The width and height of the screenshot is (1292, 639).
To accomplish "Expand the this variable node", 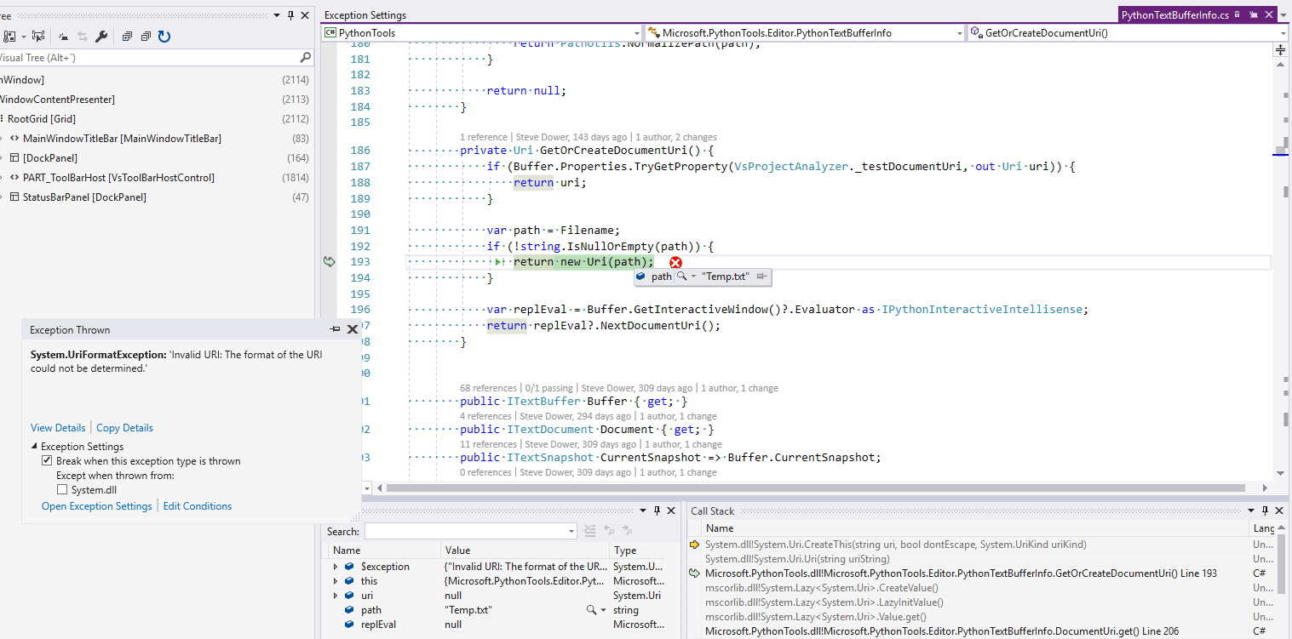I will 335,580.
